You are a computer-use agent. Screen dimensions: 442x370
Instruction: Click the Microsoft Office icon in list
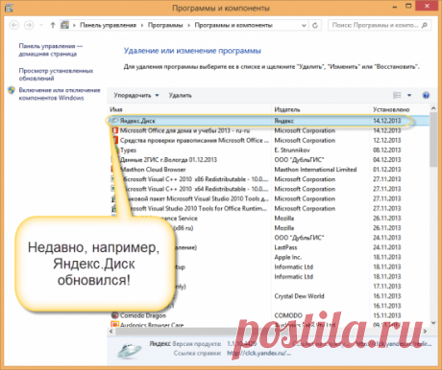coord(114,130)
